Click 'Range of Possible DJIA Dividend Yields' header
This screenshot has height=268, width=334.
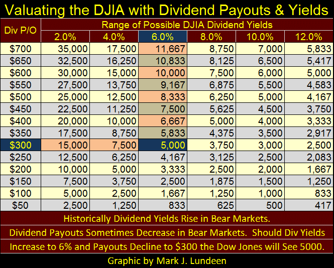(187, 25)
